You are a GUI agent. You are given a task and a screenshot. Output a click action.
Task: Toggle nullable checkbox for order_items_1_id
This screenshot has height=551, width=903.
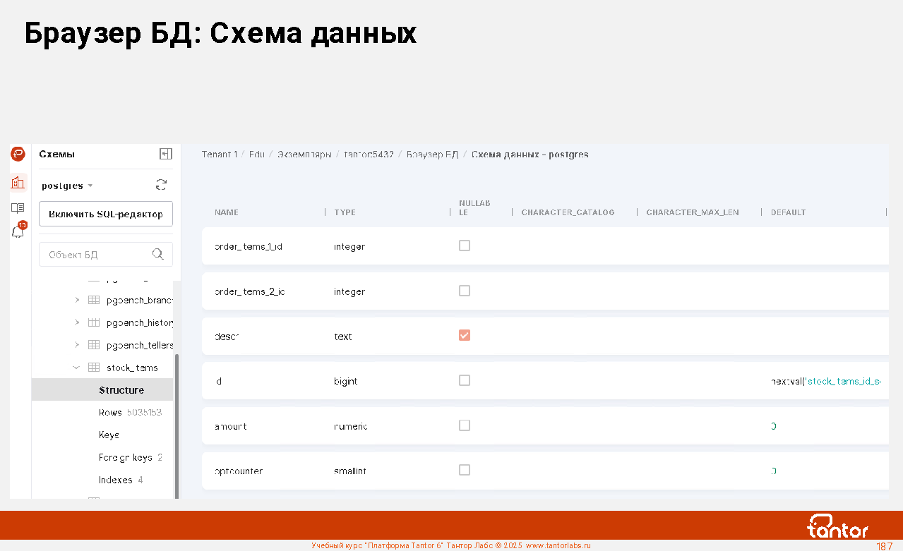[464, 246]
